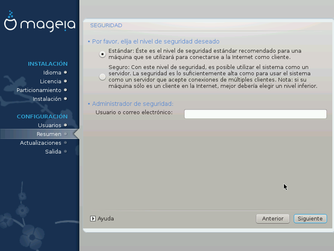Click the SEGURIDAD panel title
The image size is (334, 251).
[x=106, y=26]
